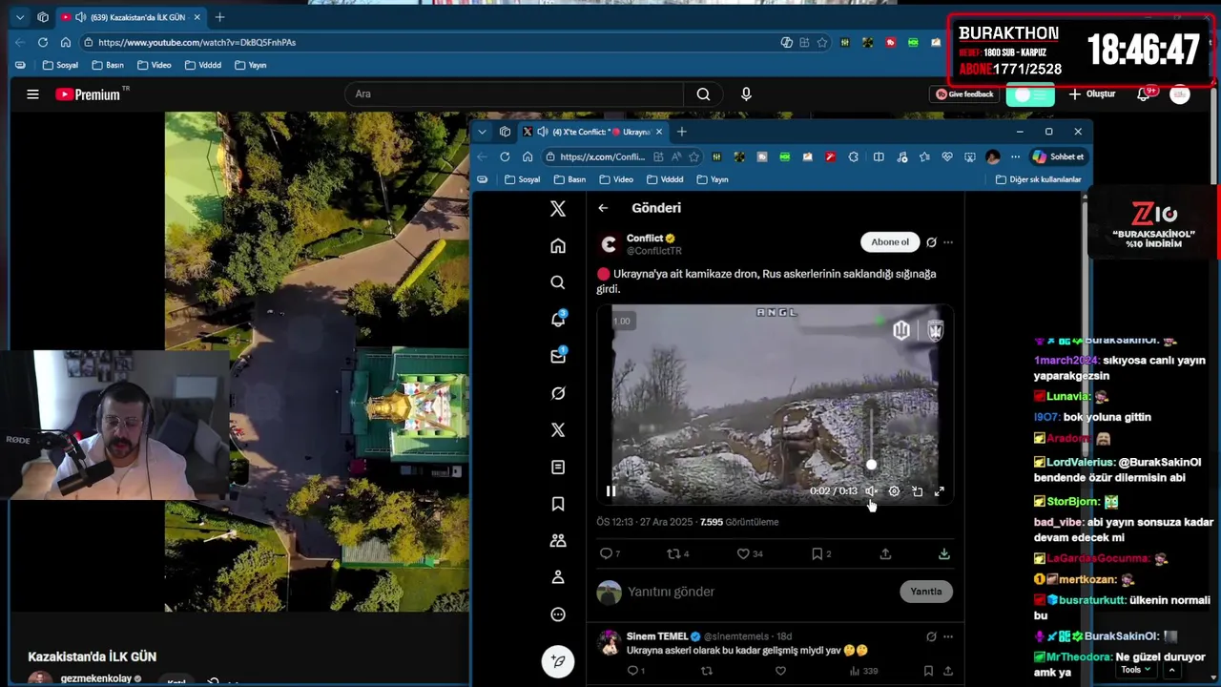Open Vdddd bookmarks folder in YouTube window
Image resolution: width=1221 pixels, height=687 pixels.
(x=202, y=65)
